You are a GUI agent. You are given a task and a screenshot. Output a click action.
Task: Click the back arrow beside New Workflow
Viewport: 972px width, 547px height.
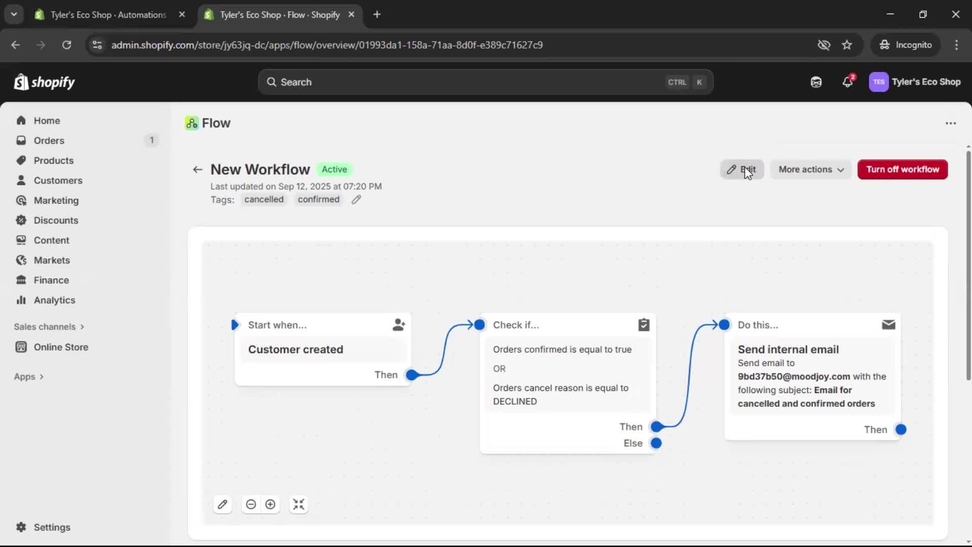[197, 169]
